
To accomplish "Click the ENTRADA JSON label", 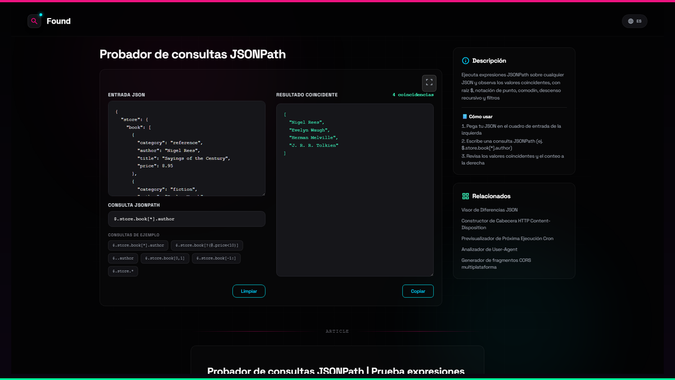I will tap(127, 95).
